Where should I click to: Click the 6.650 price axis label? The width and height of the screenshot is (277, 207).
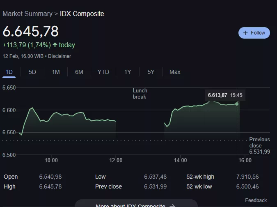[9, 87]
